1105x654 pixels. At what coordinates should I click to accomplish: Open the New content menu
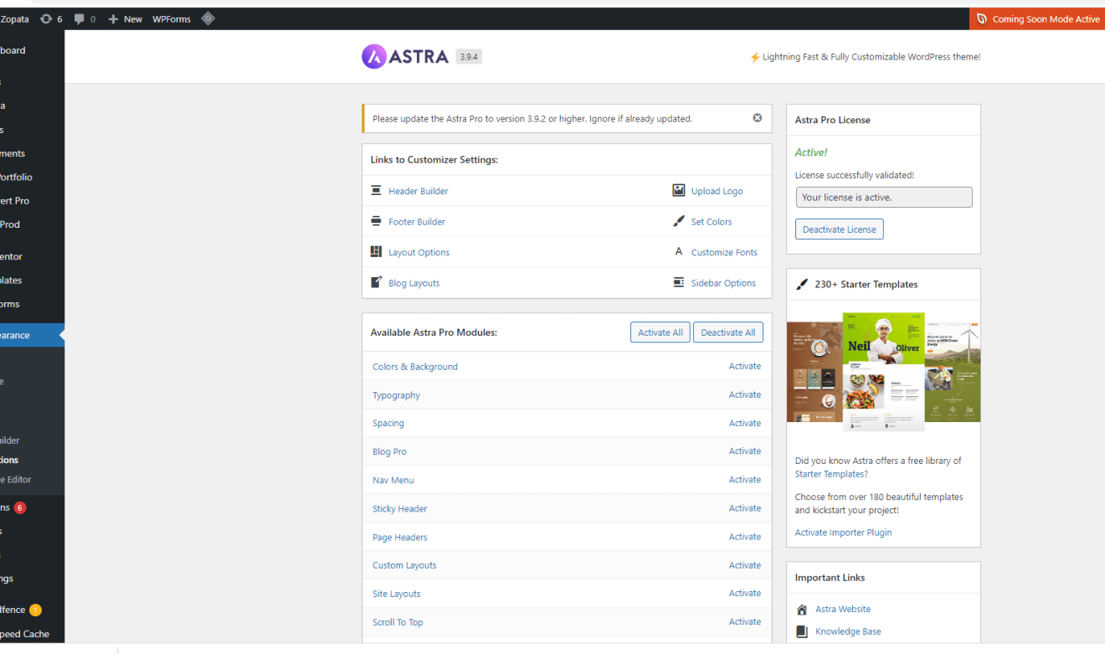pyautogui.click(x=126, y=19)
